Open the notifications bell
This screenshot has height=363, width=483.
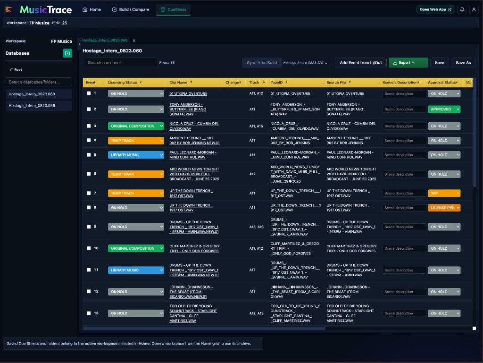[x=462, y=9]
